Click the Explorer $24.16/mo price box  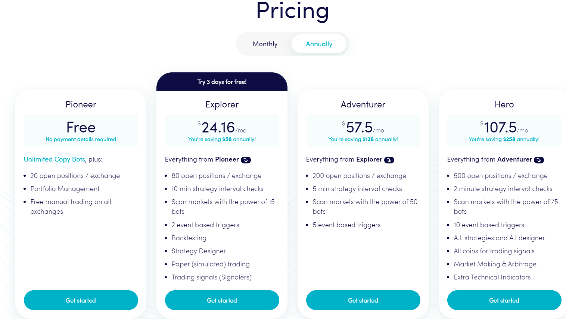(x=222, y=131)
